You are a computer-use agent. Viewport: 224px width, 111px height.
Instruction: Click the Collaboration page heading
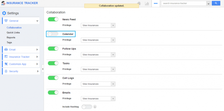point(56,12)
